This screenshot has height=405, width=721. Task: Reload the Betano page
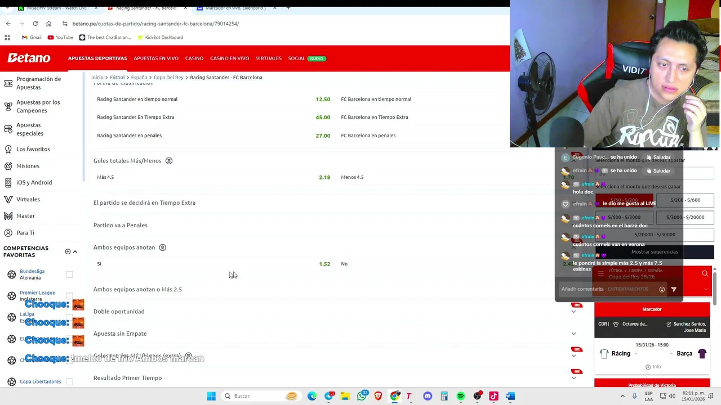(x=35, y=24)
